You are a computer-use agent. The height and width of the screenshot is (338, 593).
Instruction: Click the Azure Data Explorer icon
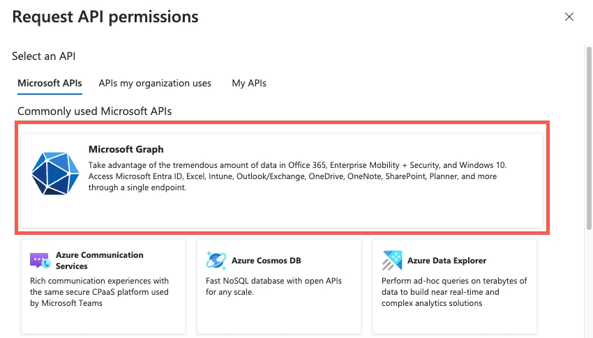click(391, 261)
